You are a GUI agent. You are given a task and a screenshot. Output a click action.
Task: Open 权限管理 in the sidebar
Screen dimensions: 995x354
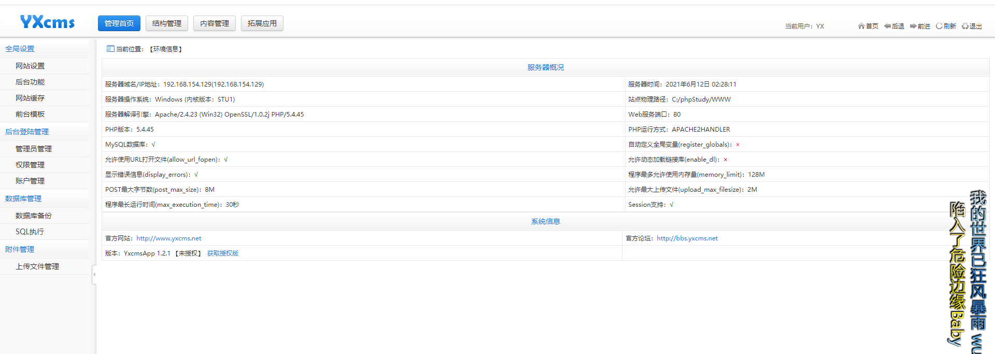click(30, 165)
